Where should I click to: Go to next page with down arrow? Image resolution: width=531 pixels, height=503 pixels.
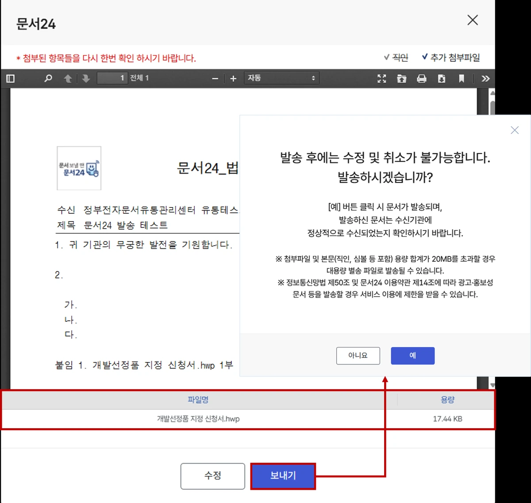(86, 78)
